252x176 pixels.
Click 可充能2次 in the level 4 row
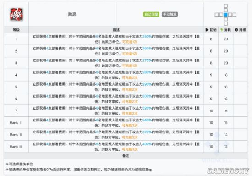pyautogui.click(x=130, y=77)
